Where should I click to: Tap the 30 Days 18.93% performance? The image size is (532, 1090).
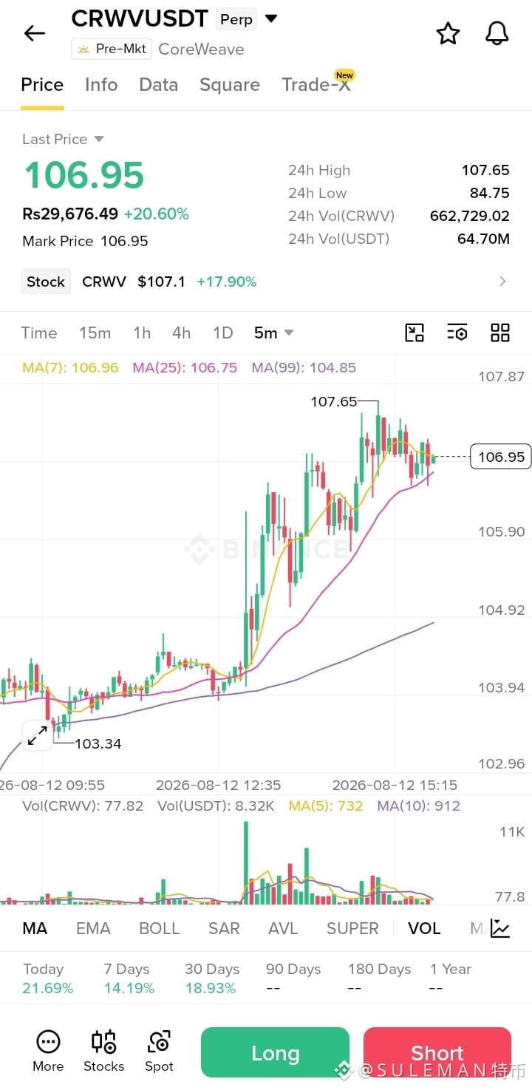212,978
